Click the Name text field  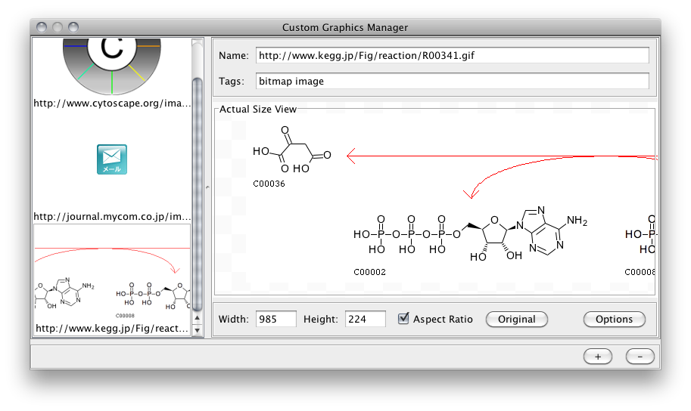coord(452,56)
